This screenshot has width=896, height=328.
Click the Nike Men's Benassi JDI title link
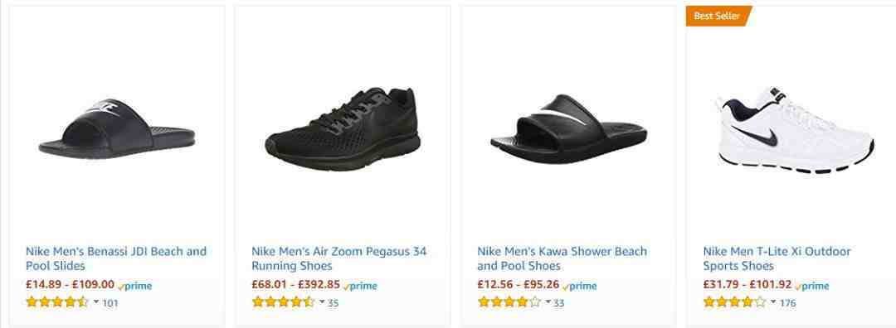click(116, 258)
